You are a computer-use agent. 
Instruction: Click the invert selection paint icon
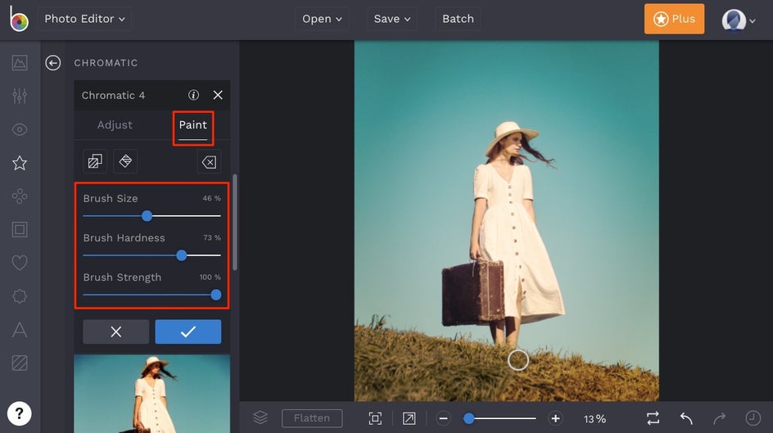[95, 161]
